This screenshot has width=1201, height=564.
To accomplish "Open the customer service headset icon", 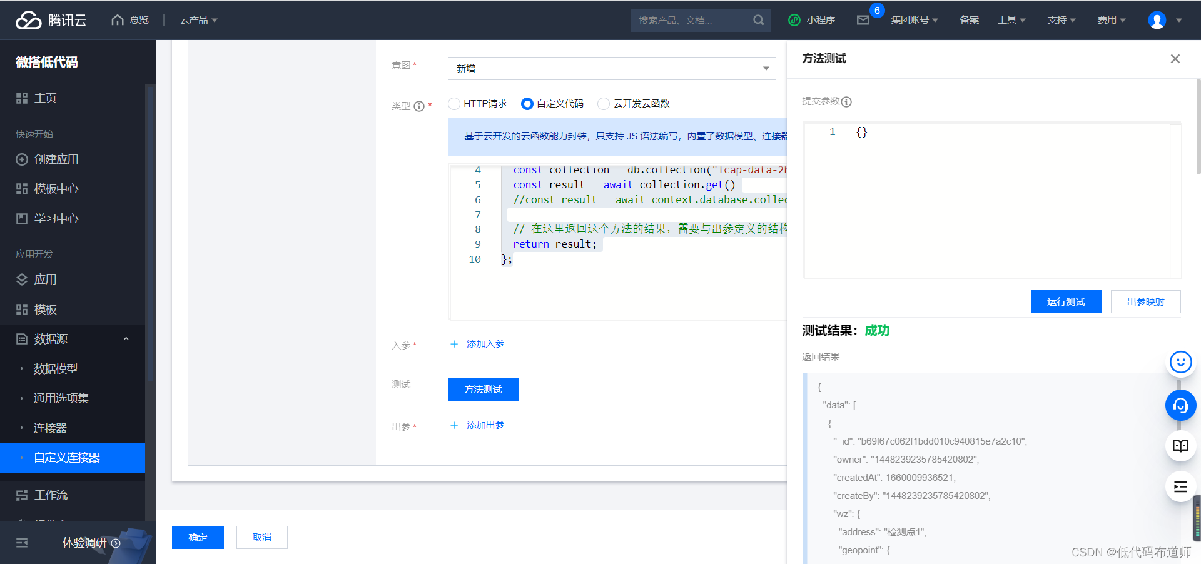I will point(1181,406).
